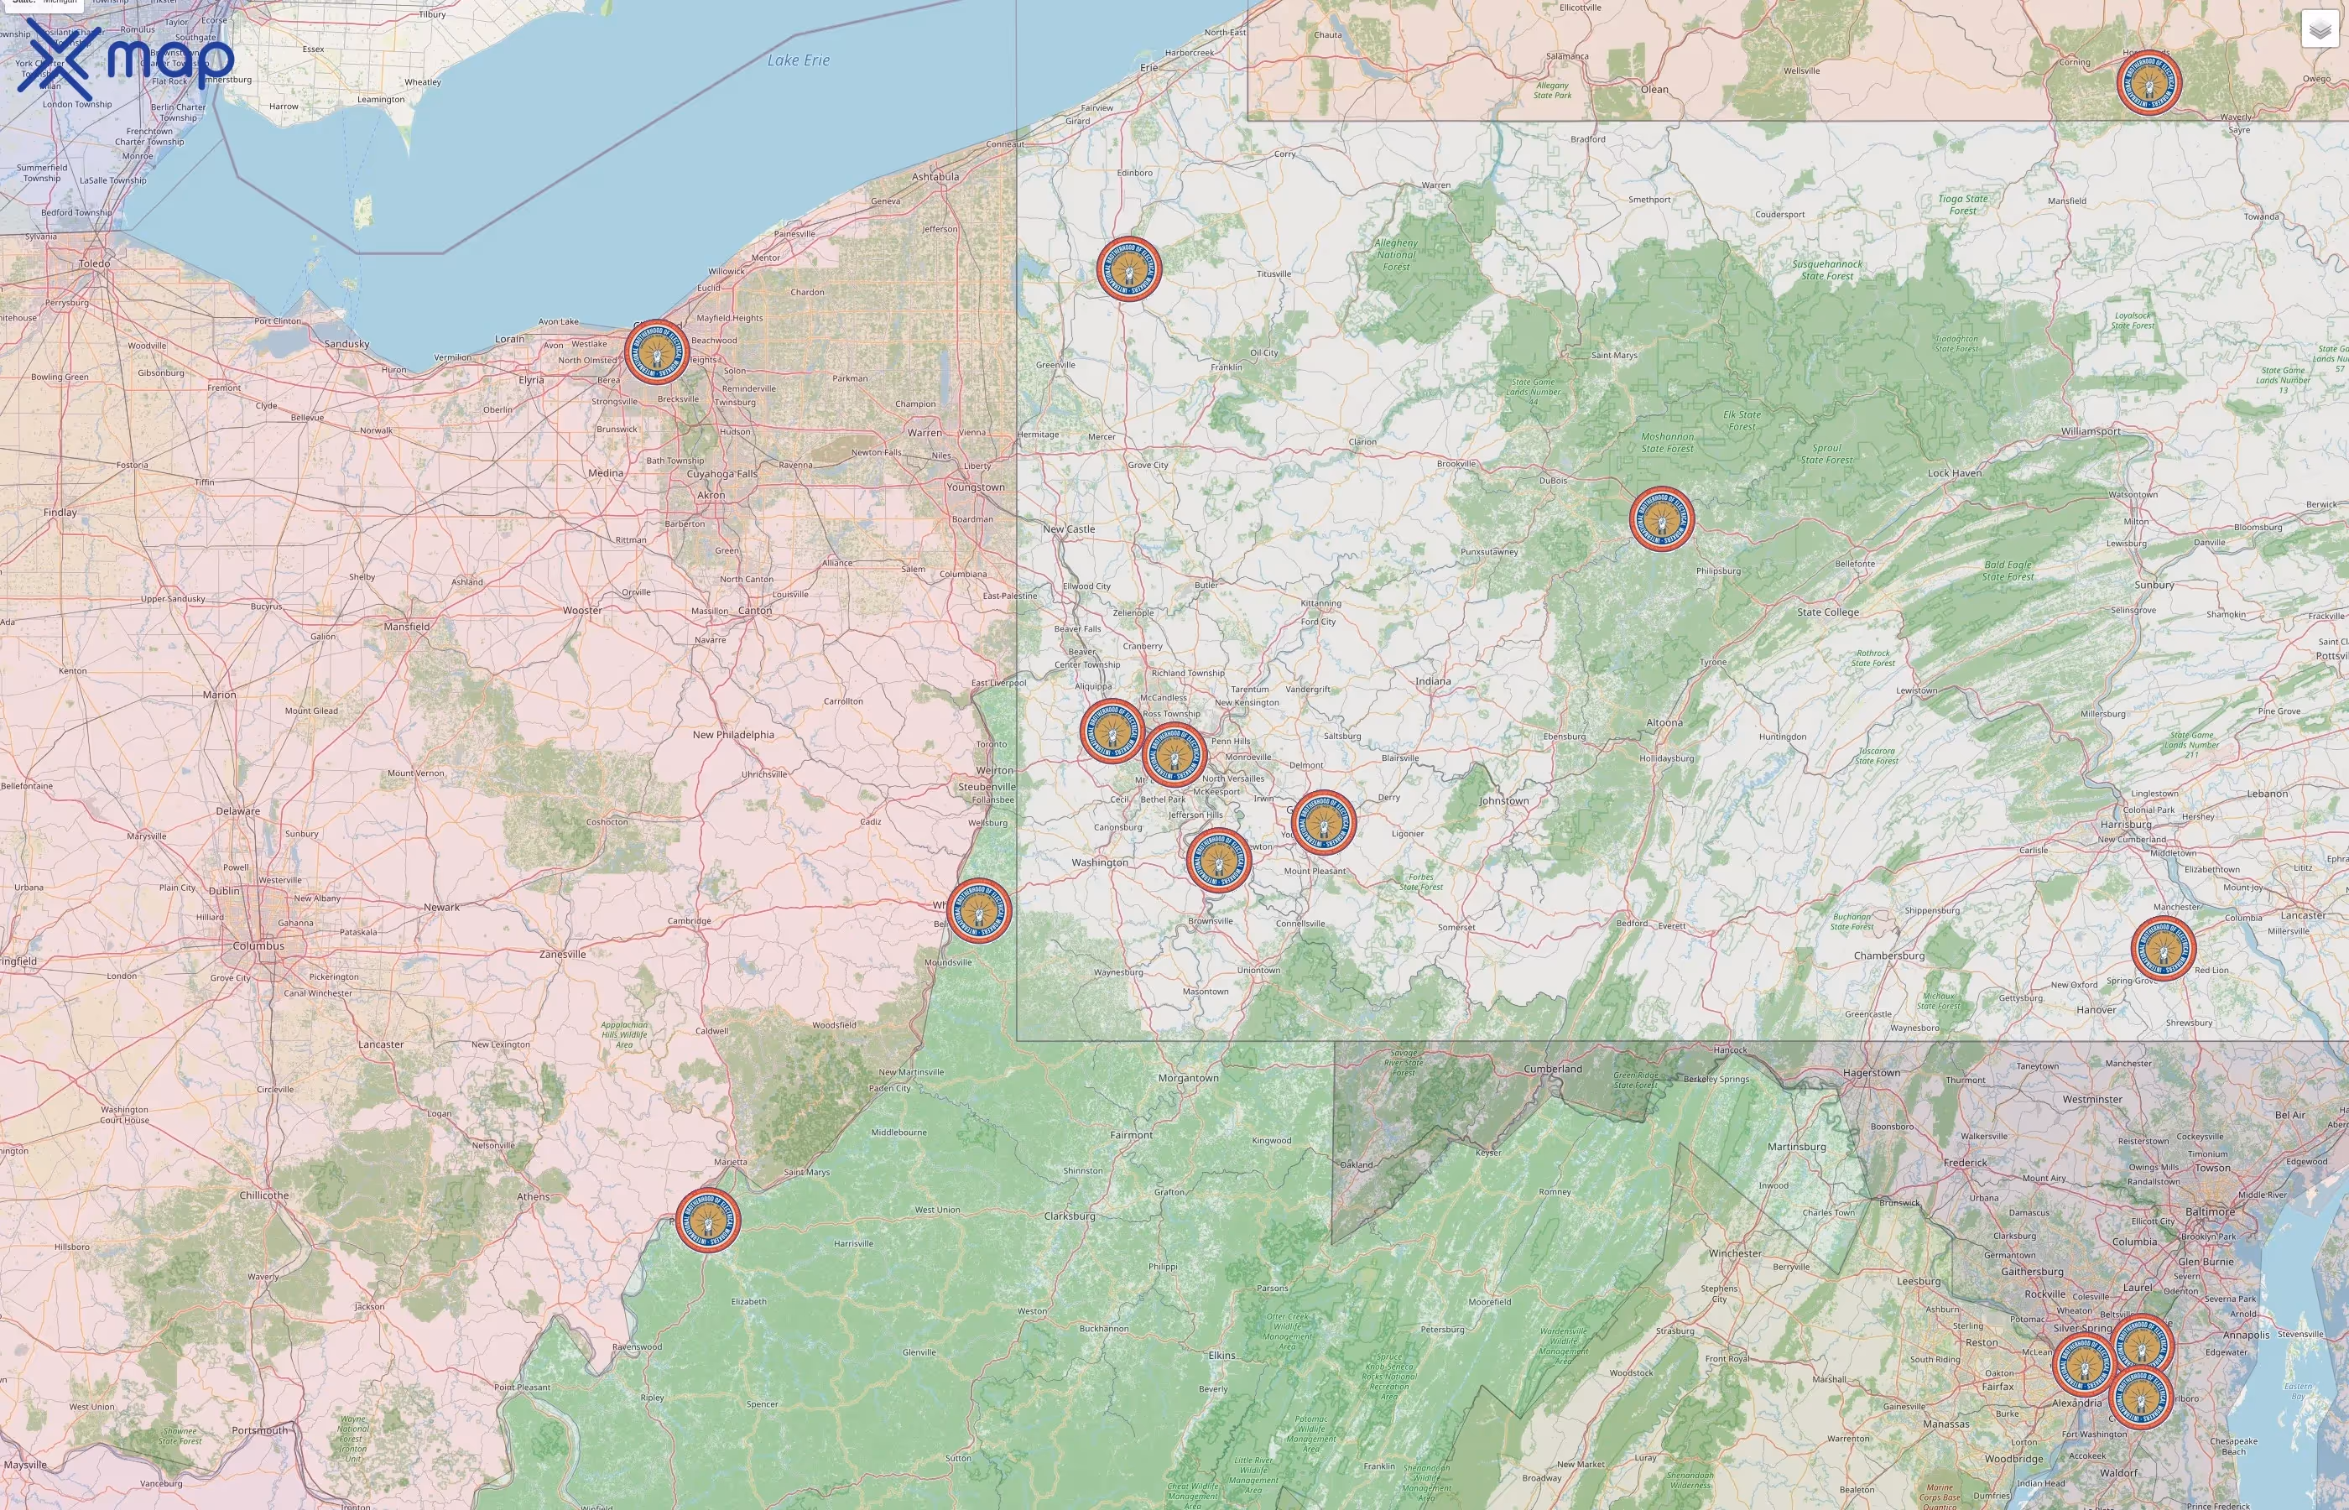Open the IBEW marker next to McLean

tap(2084, 1365)
